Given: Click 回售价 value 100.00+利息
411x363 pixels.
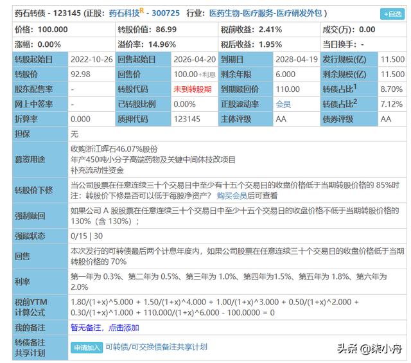Looking at the screenshot, I should tap(195, 75).
